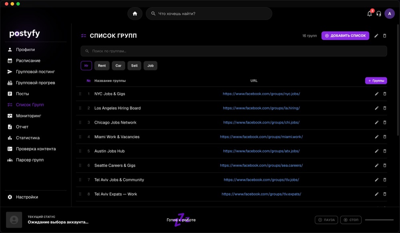This screenshot has width=400, height=233.
Task: Click the ПАУЗА button
Action: point(326,220)
